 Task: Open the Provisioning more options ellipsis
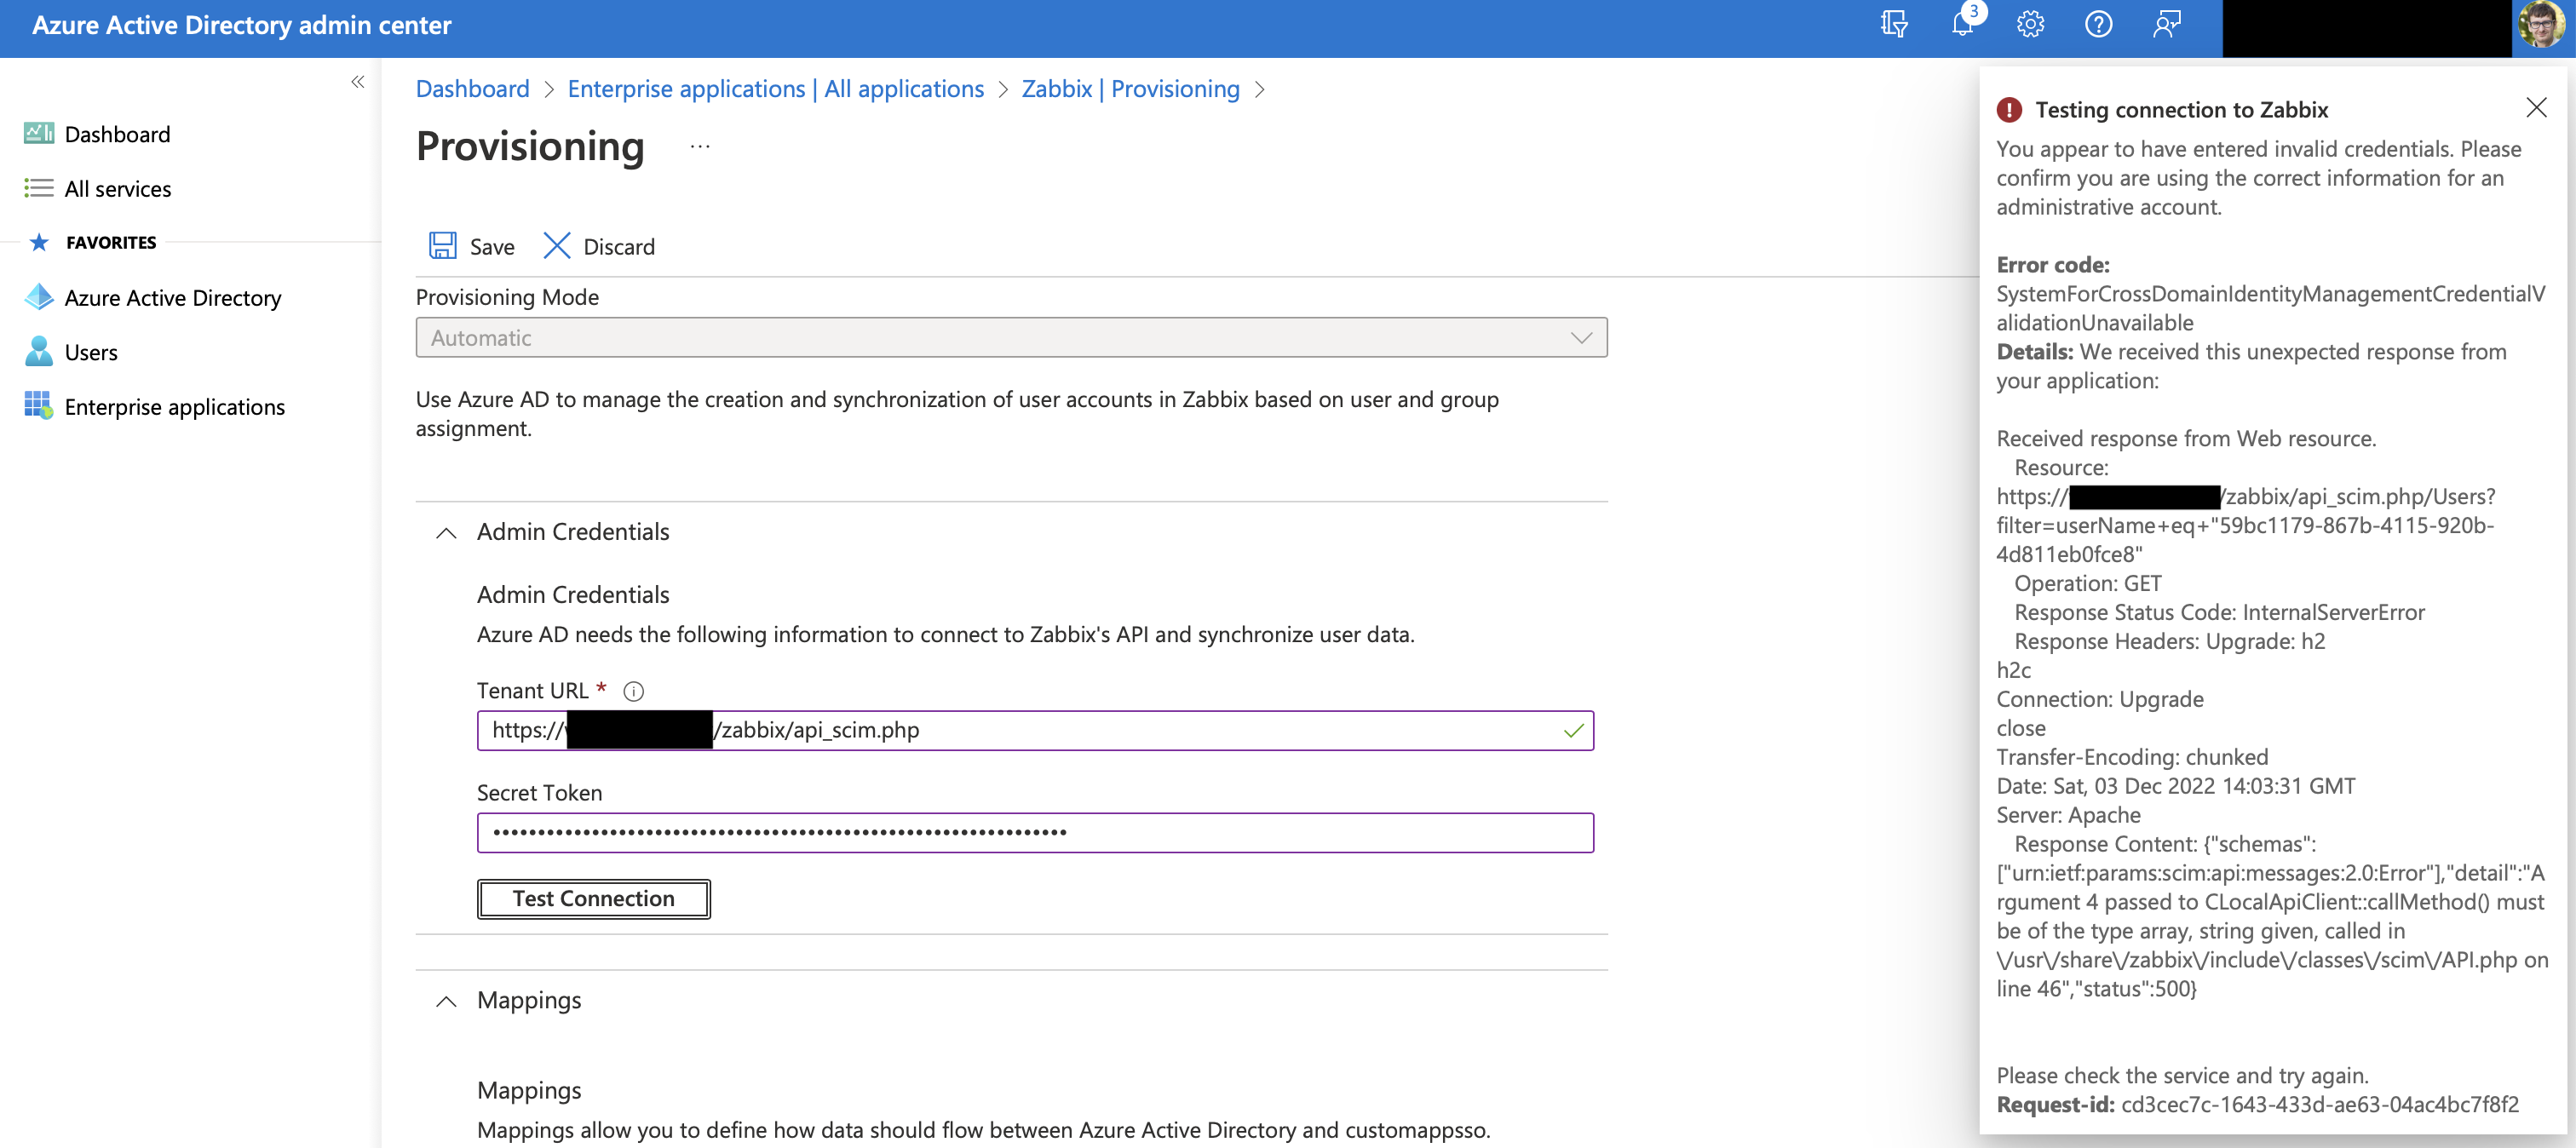[700, 147]
